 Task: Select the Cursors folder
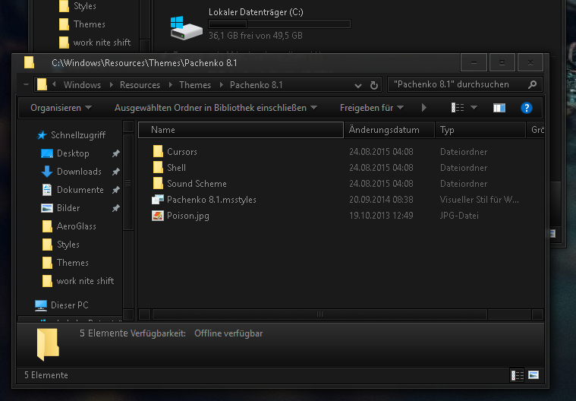tap(181, 152)
